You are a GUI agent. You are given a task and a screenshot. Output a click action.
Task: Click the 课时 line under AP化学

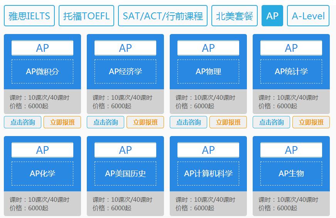(x=40, y=200)
